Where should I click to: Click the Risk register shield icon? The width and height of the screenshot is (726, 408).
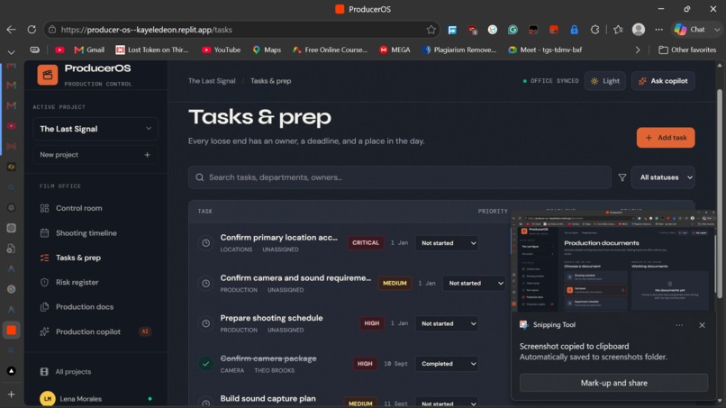click(44, 282)
